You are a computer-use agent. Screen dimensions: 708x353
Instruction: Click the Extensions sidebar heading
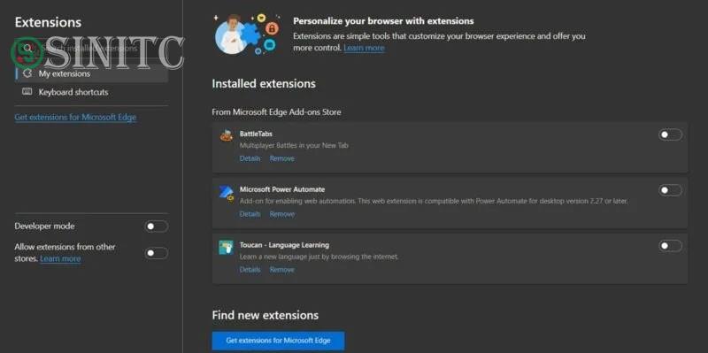click(x=48, y=22)
